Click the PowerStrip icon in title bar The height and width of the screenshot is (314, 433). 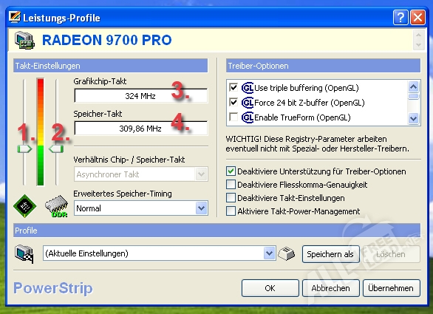click(15, 17)
